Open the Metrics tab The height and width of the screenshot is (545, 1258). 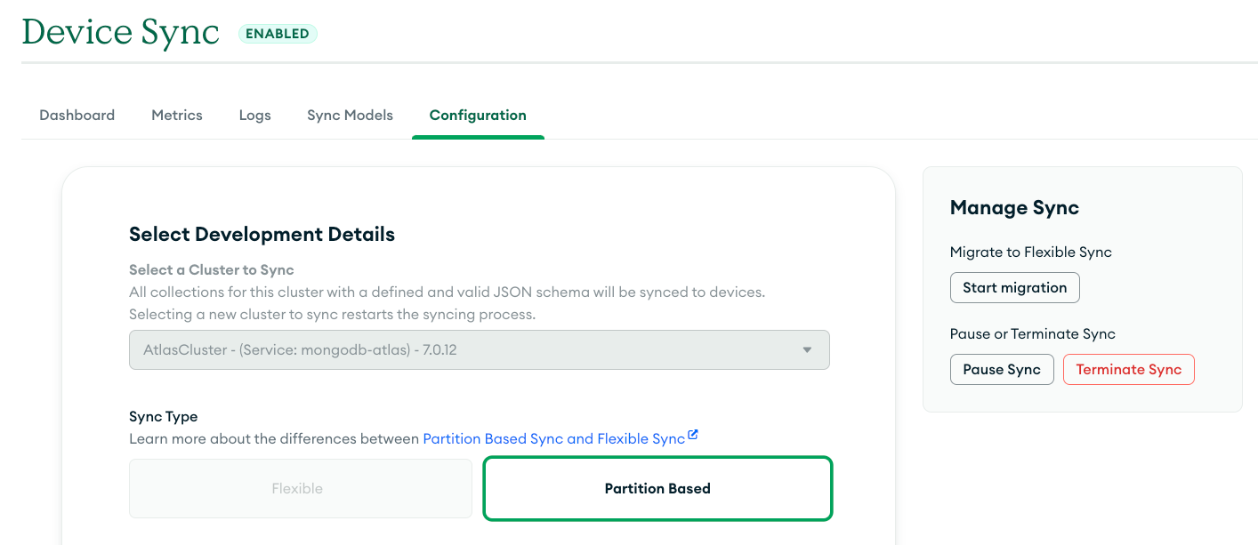(x=177, y=116)
